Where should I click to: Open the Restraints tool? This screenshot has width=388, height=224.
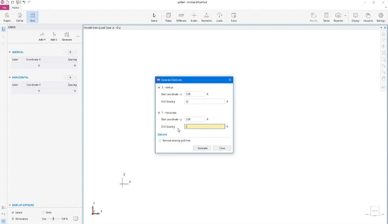(207, 17)
